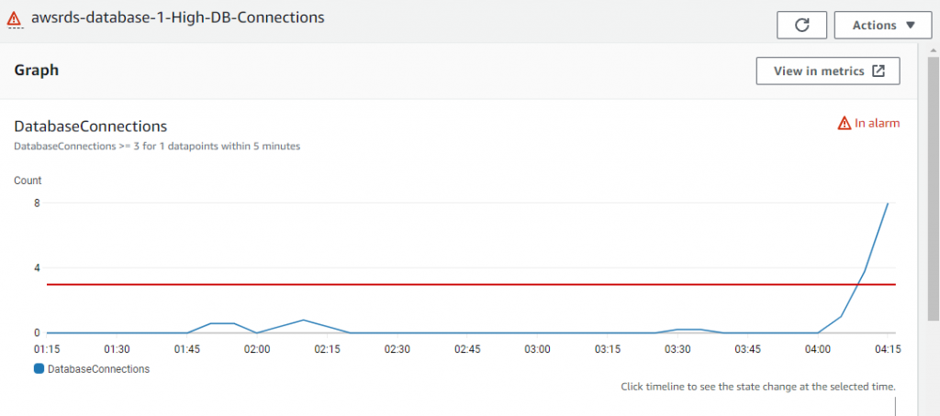The height and width of the screenshot is (416, 940).
Task: Click the red In alarm warning icon
Action: 845,124
